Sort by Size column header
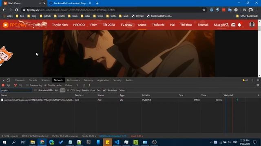This screenshot has height=146, width=261. (x=181, y=95)
